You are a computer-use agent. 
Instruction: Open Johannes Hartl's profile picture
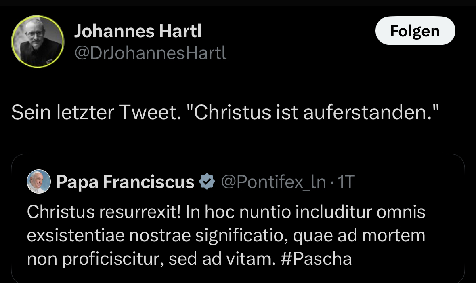(x=38, y=41)
